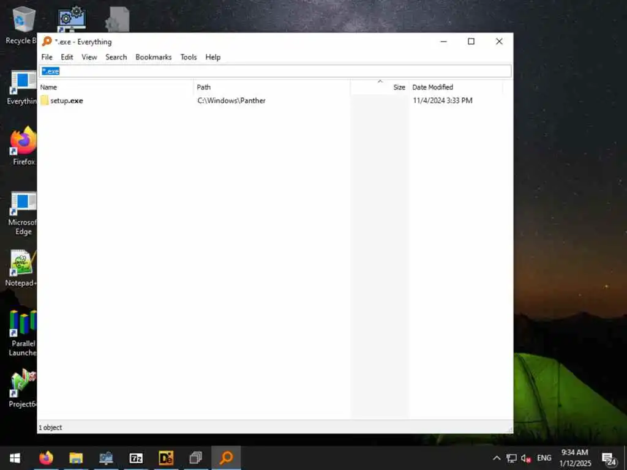
Task: Open the Help menu
Action: (x=212, y=57)
